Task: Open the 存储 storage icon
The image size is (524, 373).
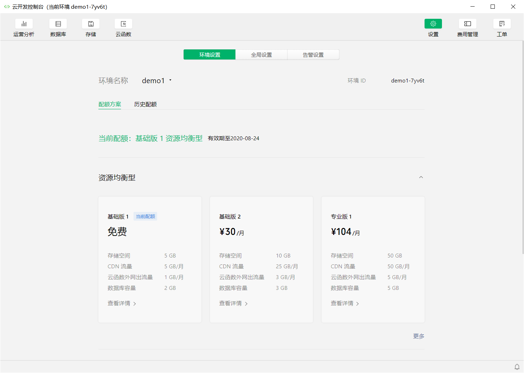Action: point(91,24)
